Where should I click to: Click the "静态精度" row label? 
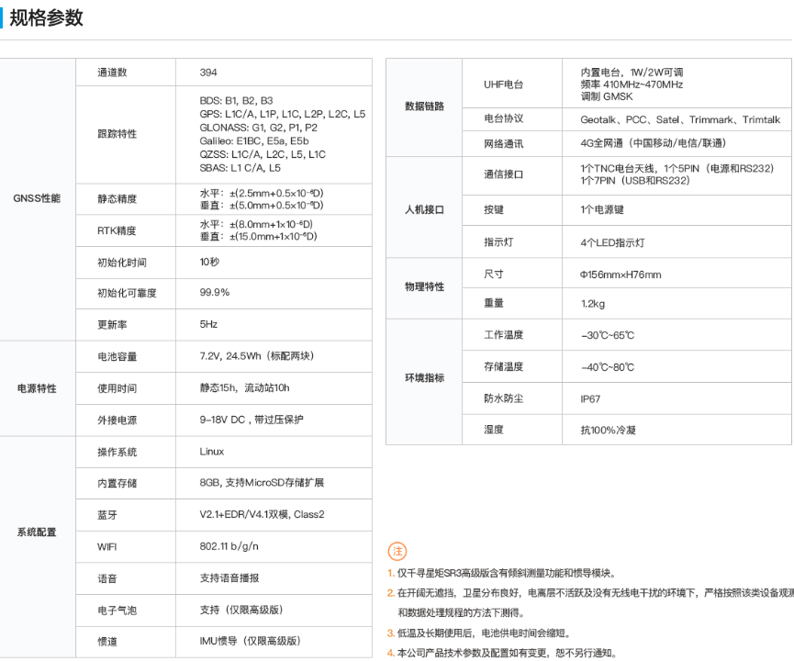117,198
